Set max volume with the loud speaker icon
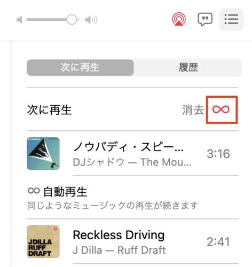252x267 pixels. [91, 20]
